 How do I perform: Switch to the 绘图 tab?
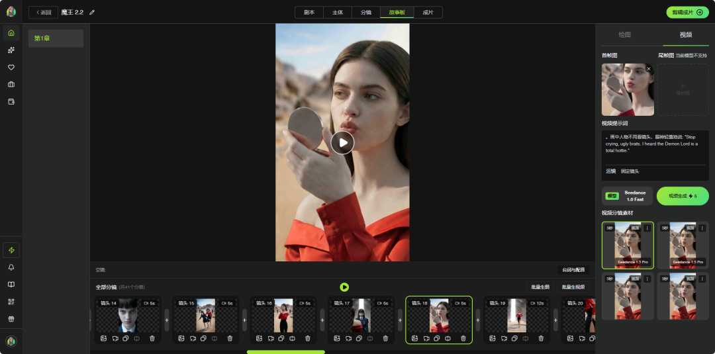pyautogui.click(x=624, y=34)
